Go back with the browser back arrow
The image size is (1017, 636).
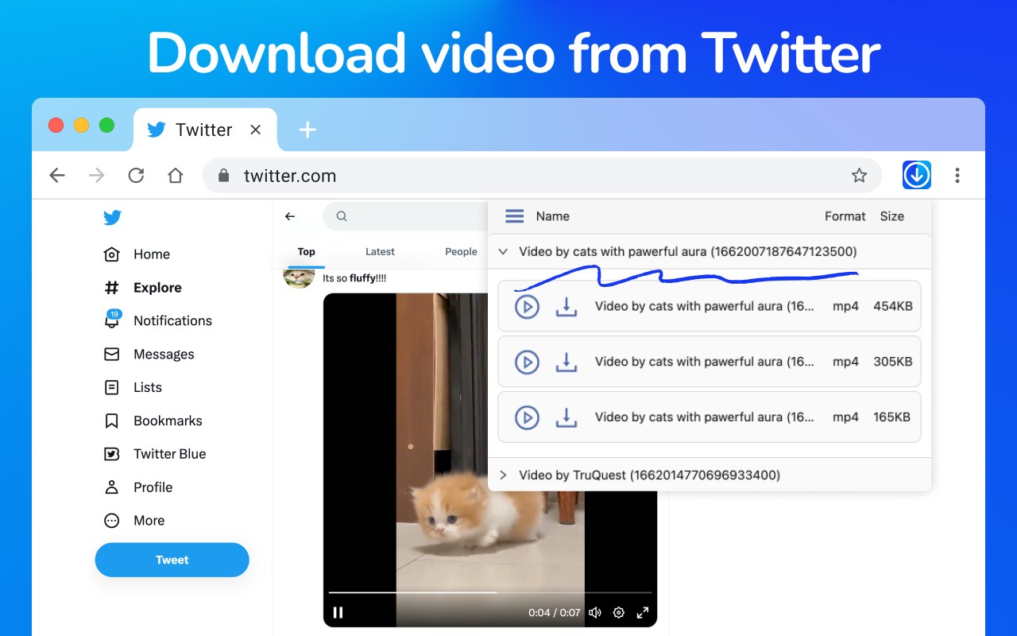(57, 176)
